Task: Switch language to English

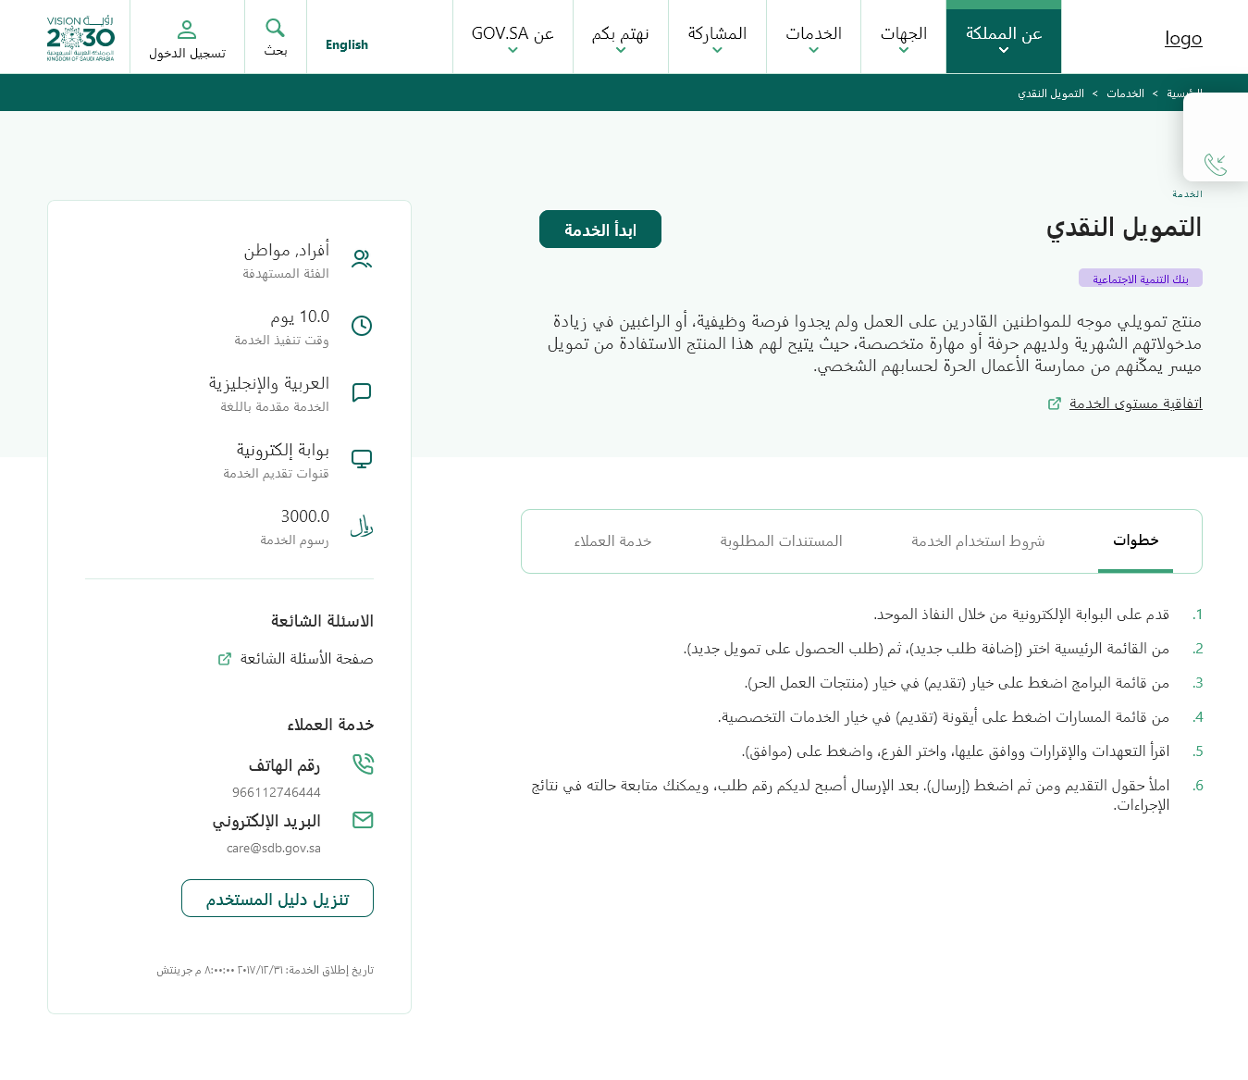Action: 347,44
